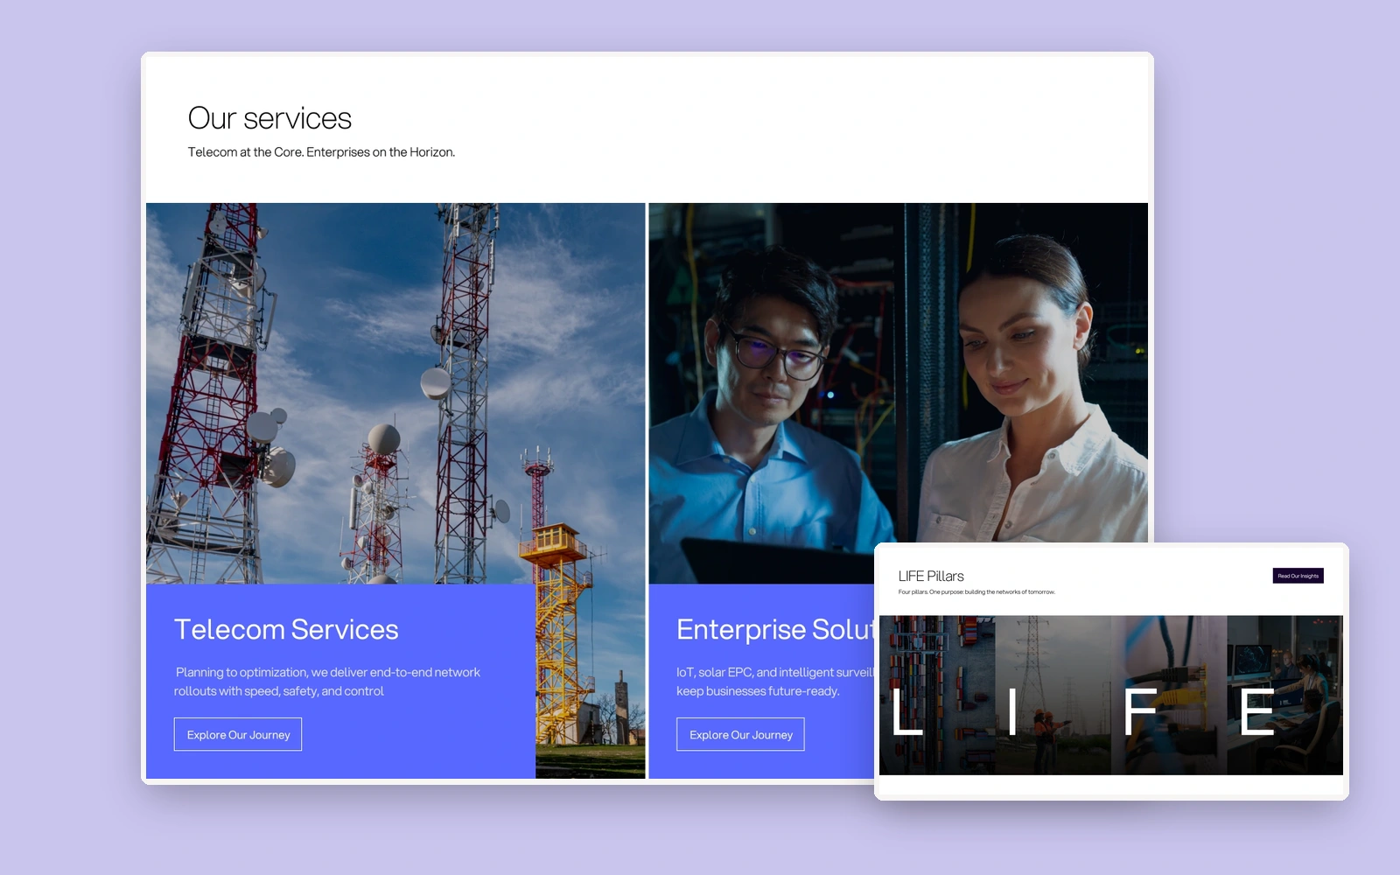This screenshot has height=875, width=1400.
Task: Select the I pillar image panel
Action: click(x=1053, y=695)
